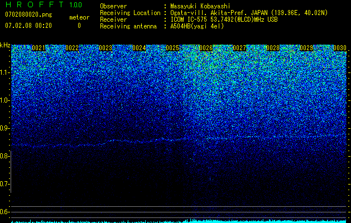Screen dimensions: 351x223
Task: Click the ICOM IC-575 receiver text
Action: (x=224, y=20)
